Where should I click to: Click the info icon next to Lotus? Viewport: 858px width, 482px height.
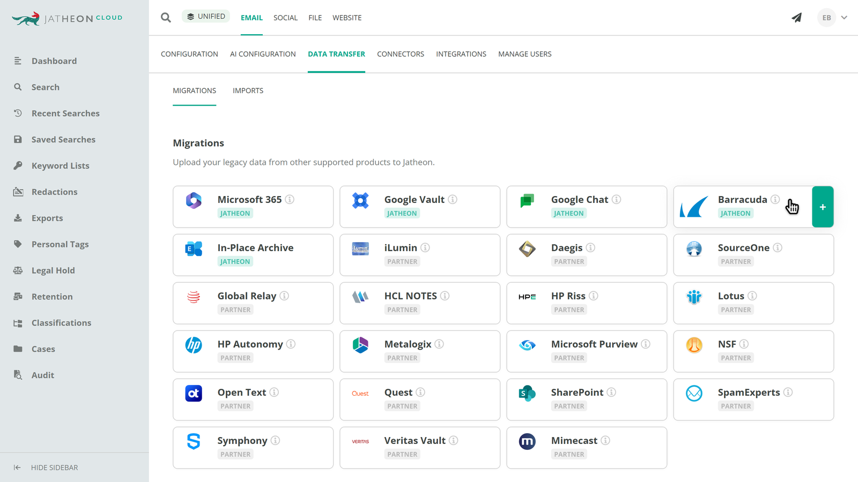[x=752, y=296]
